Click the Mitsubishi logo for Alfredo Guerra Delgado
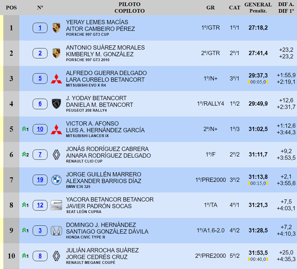The height and width of the screenshot is (269, 297). (x=56, y=79)
